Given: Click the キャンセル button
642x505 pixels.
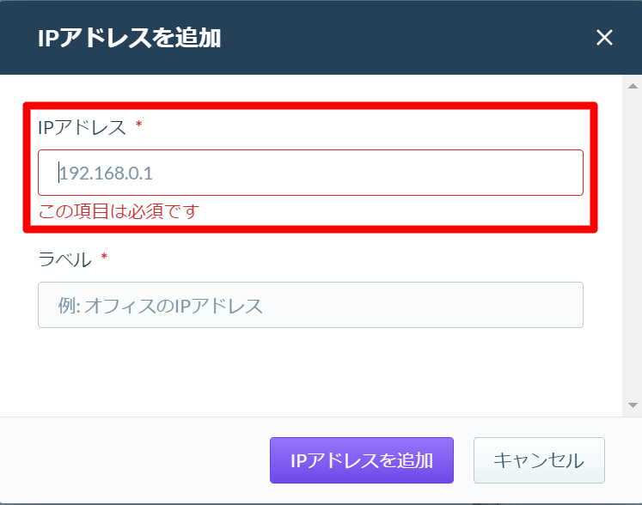Looking at the screenshot, I should [x=539, y=460].
